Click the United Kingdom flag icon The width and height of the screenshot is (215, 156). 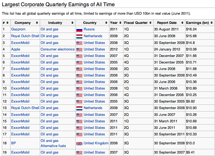[79, 143]
